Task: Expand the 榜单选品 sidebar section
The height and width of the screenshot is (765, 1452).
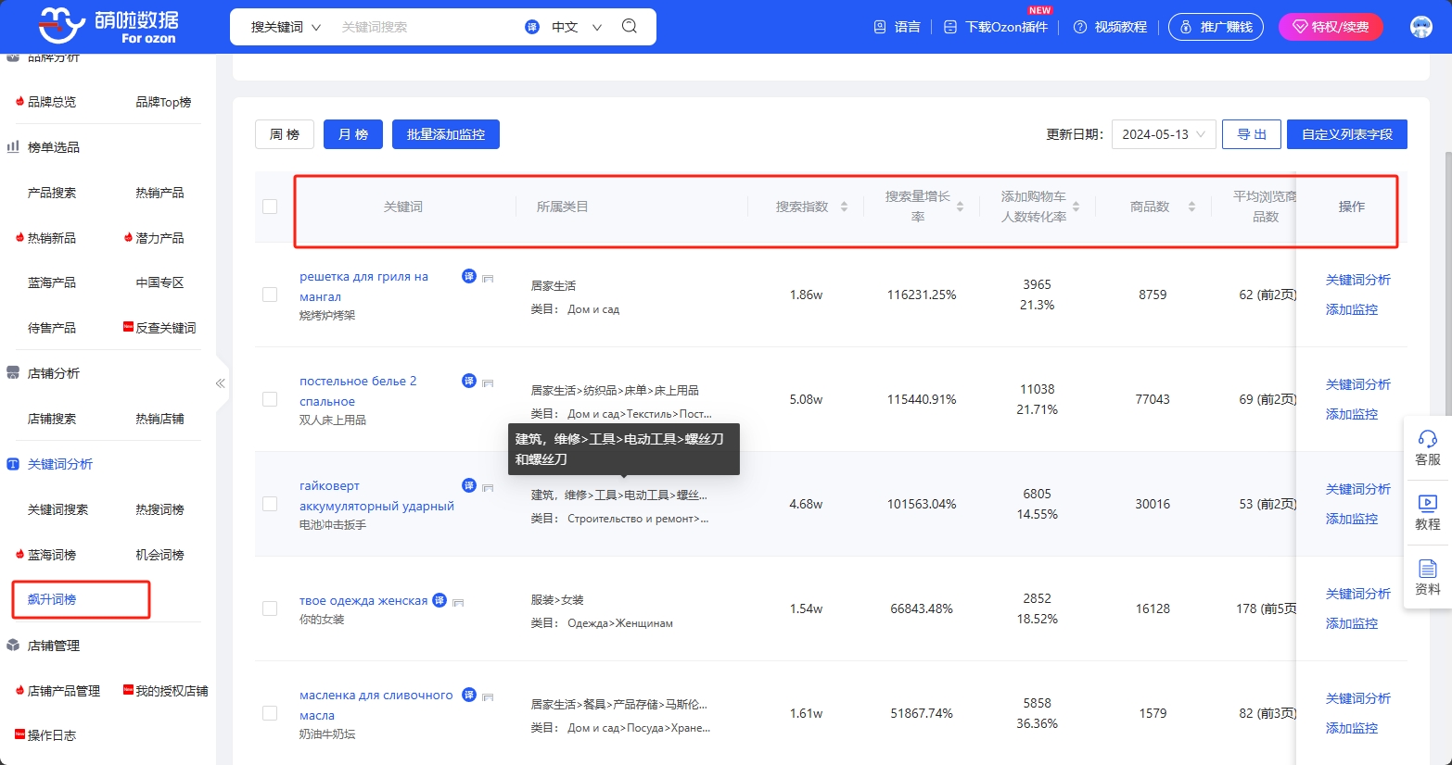Action: pyautogui.click(x=54, y=147)
